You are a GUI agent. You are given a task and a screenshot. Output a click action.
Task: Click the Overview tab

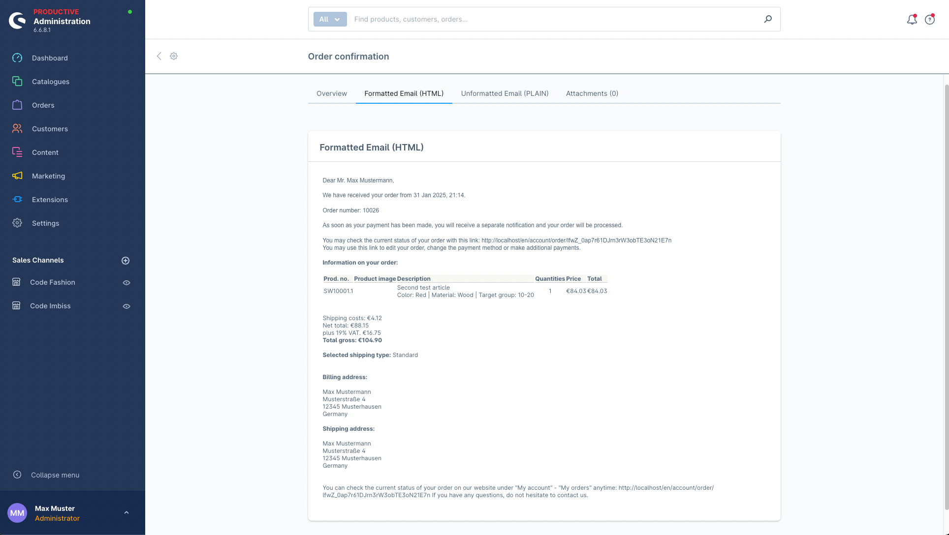coord(331,93)
